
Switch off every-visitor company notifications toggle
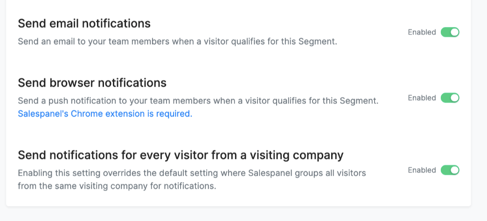(450, 170)
